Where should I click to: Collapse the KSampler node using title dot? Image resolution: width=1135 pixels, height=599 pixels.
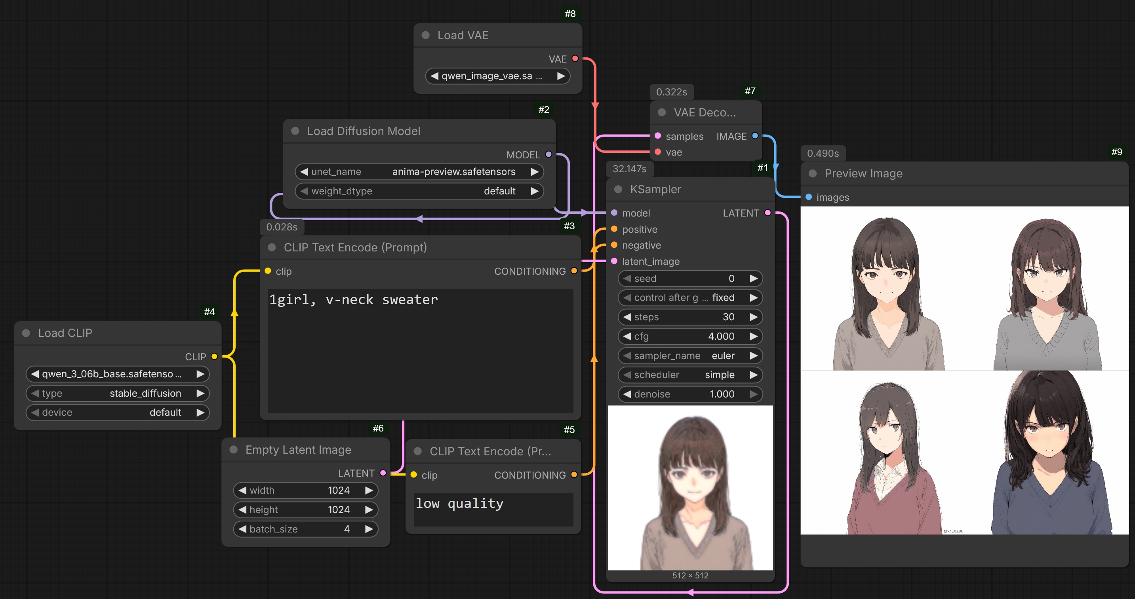tap(618, 189)
